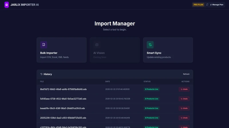Click the PRO PLAN badge

point(198,5)
